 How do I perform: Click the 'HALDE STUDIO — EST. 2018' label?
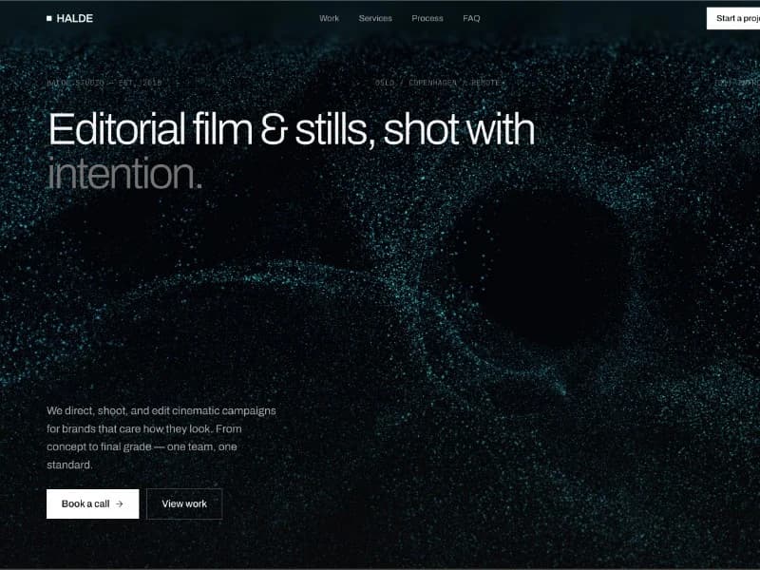104,83
